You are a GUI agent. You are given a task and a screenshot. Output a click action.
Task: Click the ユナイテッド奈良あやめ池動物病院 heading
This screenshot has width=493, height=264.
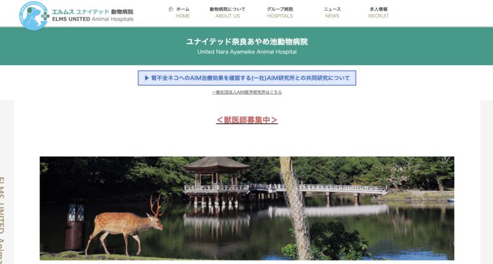[247, 42]
